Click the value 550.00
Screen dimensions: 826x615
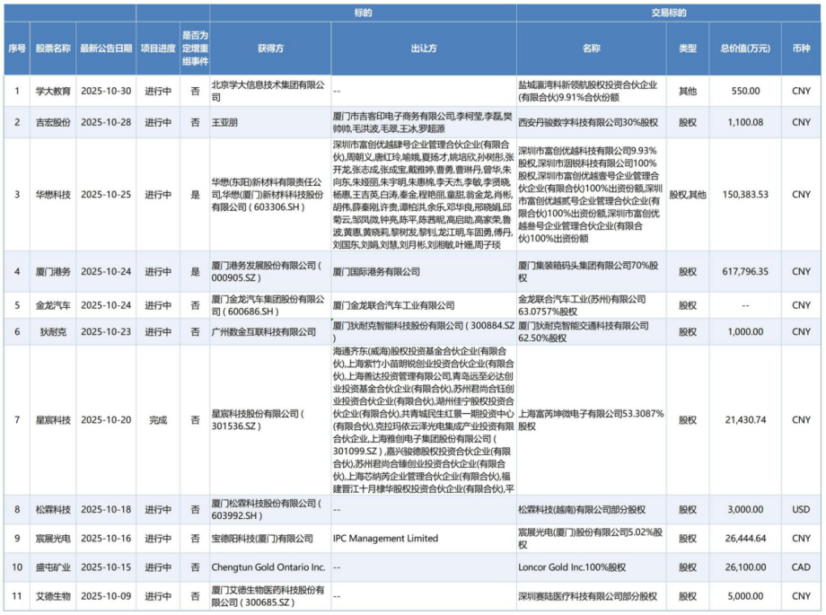pos(745,92)
